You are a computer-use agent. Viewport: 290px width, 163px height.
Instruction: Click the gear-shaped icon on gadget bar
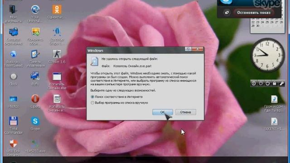pos(261,83)
